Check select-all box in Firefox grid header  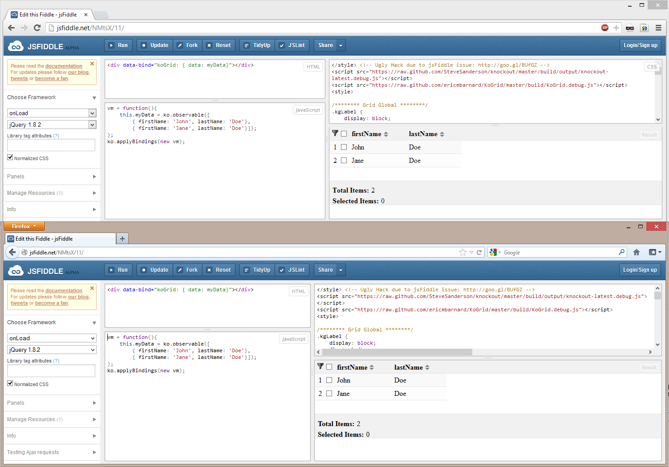(x=329, y=367)
